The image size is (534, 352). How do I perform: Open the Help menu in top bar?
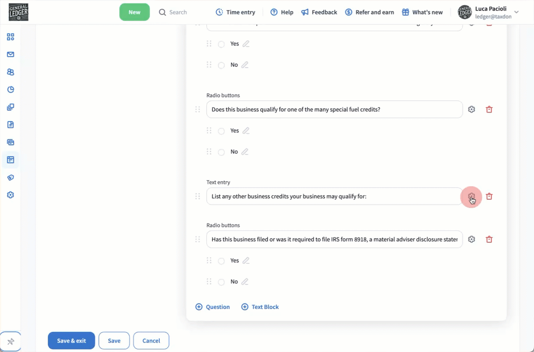point(281,12)
